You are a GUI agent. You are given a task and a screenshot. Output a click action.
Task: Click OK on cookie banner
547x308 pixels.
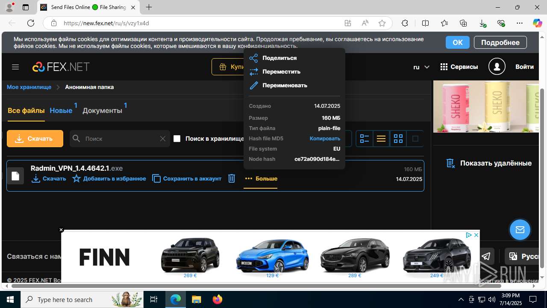point(458,42)
